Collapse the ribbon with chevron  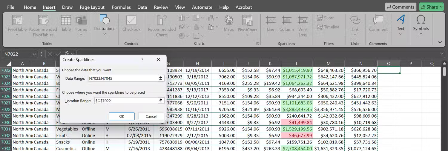[x=440, y=42]
